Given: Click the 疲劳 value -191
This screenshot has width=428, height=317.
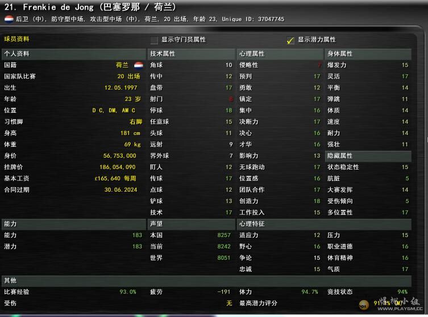Looking at the screenshot, I should point(224,292).
